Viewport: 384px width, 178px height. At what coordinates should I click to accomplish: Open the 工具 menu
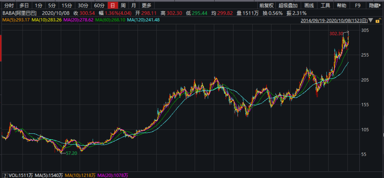tap(325, 5)
